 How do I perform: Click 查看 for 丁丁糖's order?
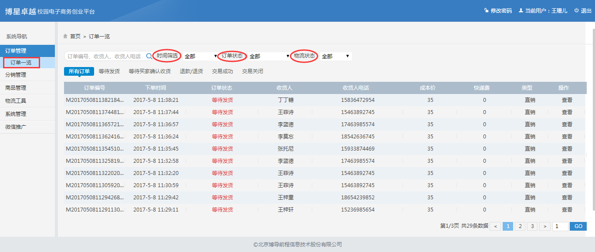(x=567, y=100)
